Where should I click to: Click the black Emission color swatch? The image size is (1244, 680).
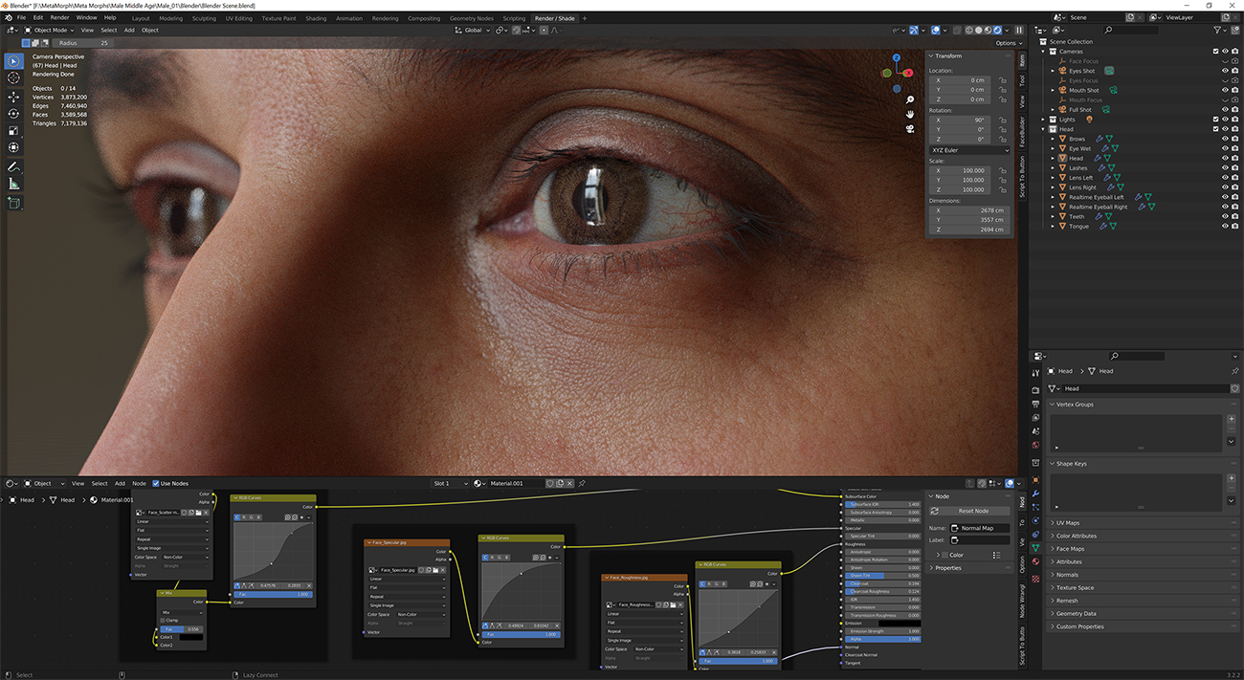(x=901, y=624)
